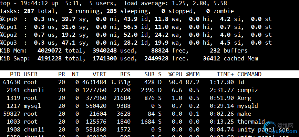Click the 2449928 swap free value

pos(156,58)
